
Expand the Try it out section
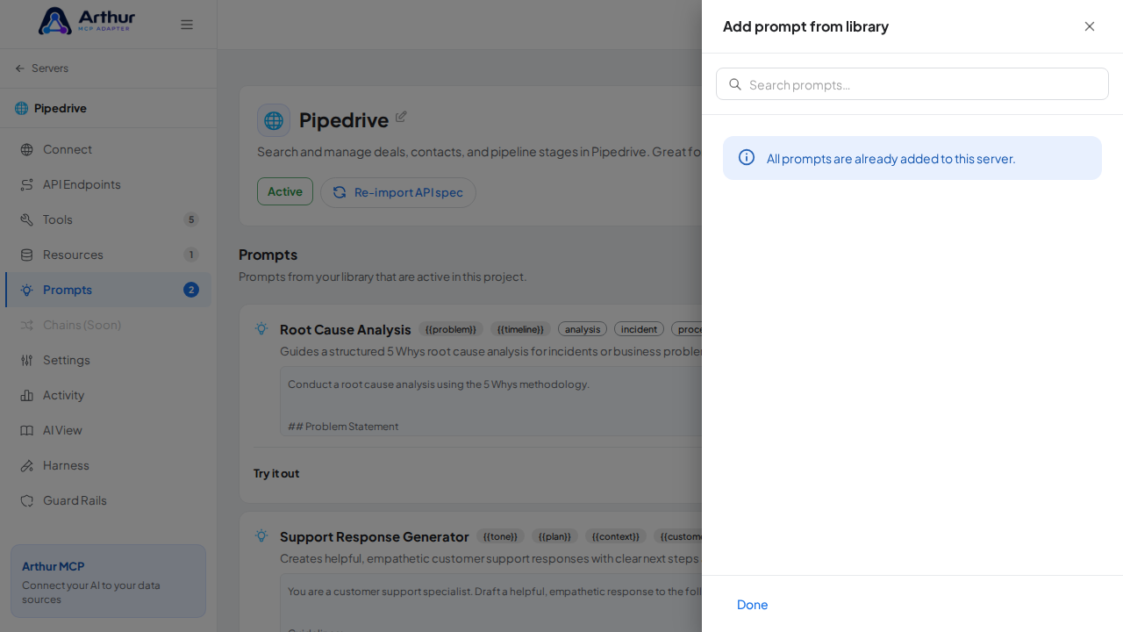pos(276,473)
